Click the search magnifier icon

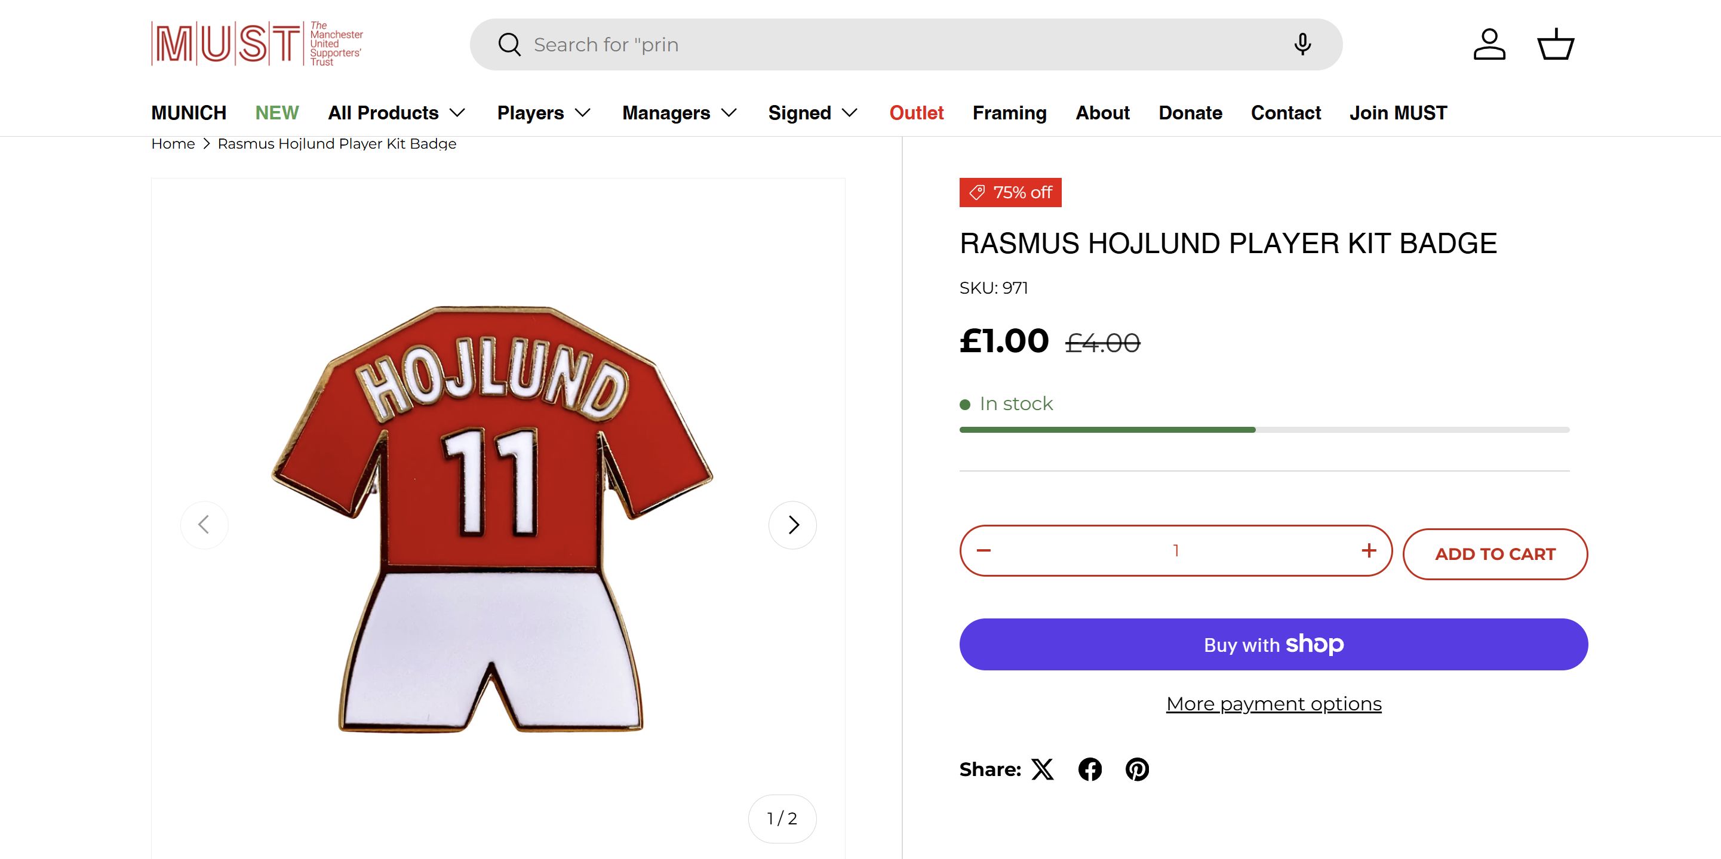pos(509,45)
